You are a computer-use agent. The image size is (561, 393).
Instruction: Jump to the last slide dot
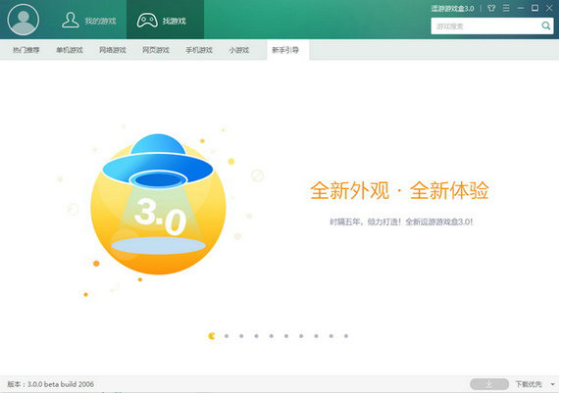(346, 336)
